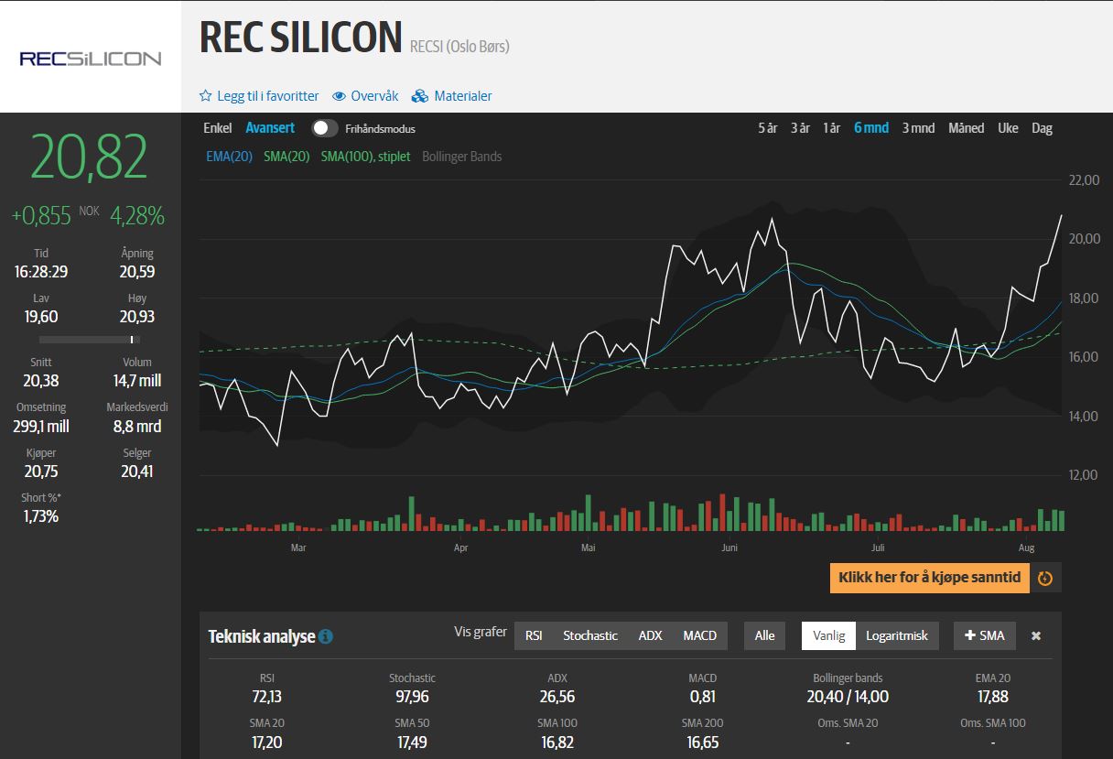
Task: Show the MACD graph
Action: (x=699, y=635)
